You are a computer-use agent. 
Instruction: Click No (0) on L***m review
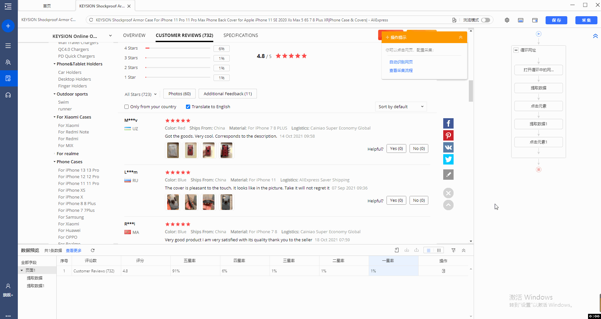point(419,200)
